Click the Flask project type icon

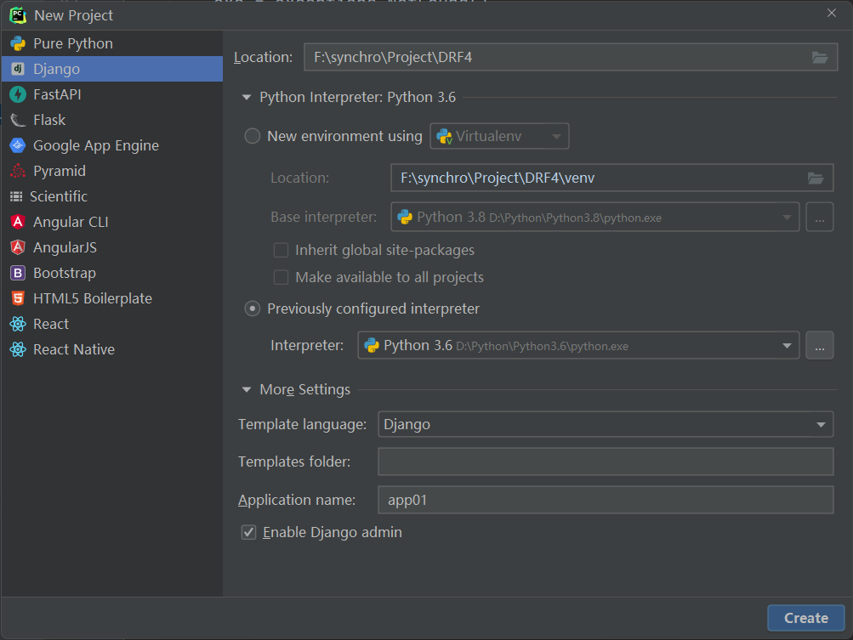pos(17,120)
